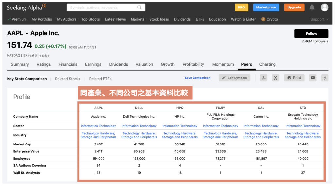Select Key Stats Comparison subtab
This screenshot has width=335, height=186.
click(x=27, y=79)
